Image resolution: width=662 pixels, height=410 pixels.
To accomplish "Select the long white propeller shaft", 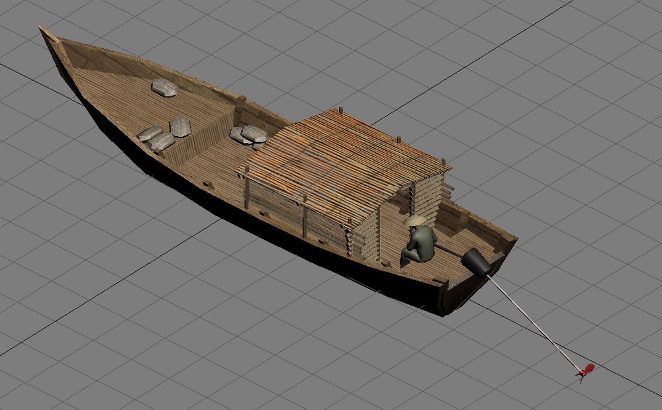I will point(531,319).
